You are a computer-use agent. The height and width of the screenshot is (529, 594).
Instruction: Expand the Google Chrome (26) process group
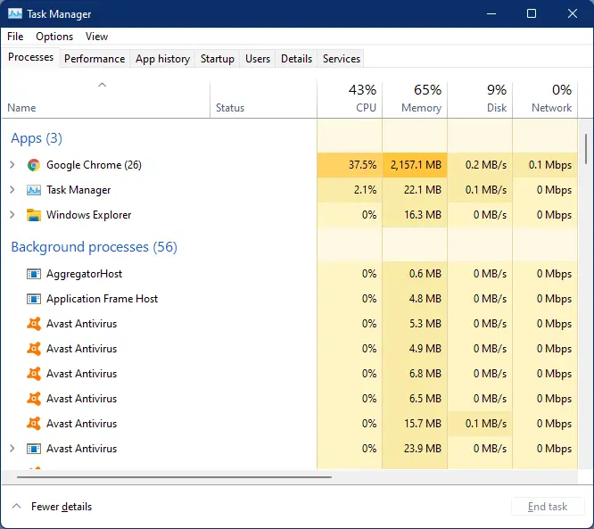(x=12, y=165)
